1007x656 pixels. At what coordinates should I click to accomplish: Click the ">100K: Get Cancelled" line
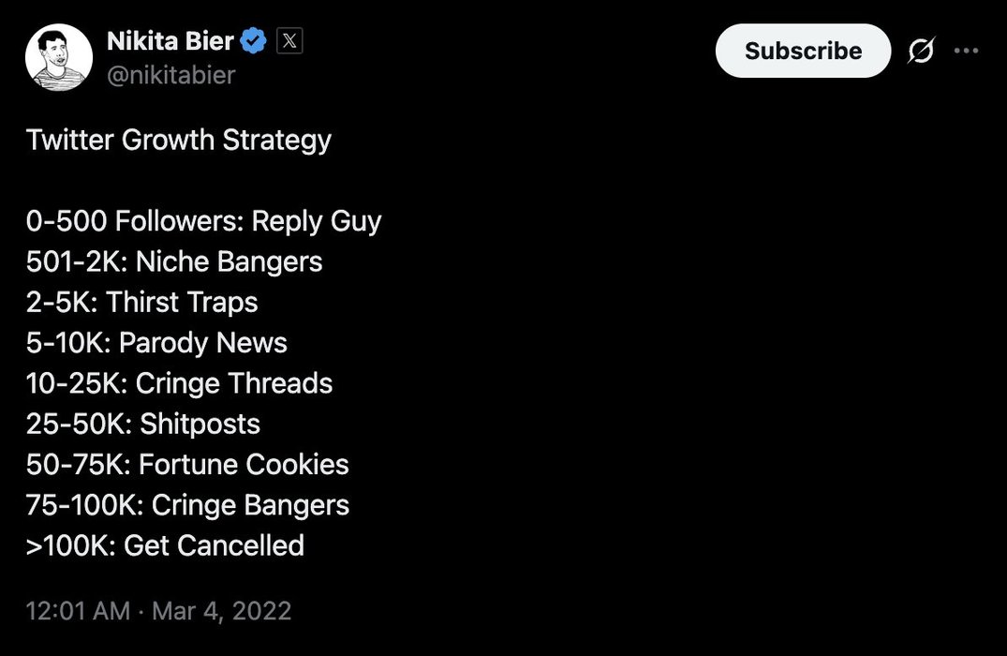click(x=165, y=545)
